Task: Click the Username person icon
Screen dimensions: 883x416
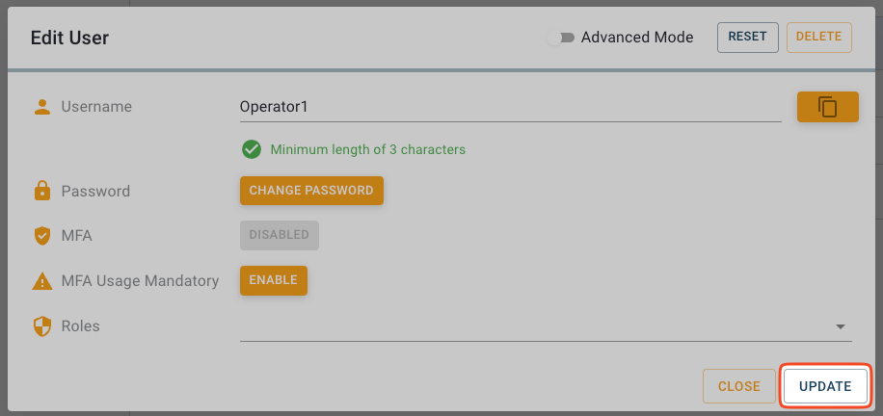Action: pyautogui.click(x=41, y=107)
